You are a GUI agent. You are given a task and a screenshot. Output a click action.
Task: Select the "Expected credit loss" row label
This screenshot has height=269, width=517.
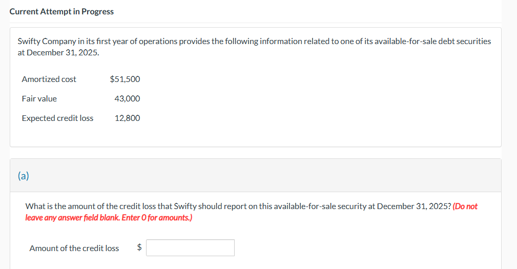(x=57, y=118)
